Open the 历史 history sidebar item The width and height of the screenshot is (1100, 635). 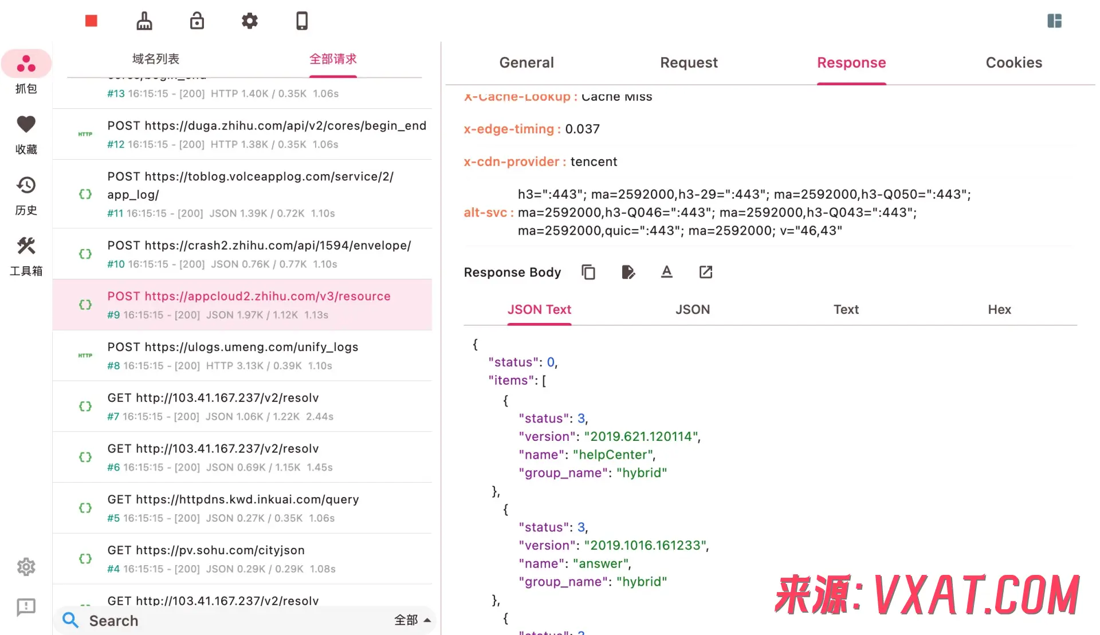[26, 196]
